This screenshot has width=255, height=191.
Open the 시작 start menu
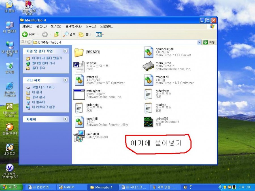(x=11, y=187)
